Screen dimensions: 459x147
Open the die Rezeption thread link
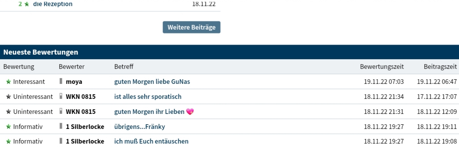tap(53, 4)
